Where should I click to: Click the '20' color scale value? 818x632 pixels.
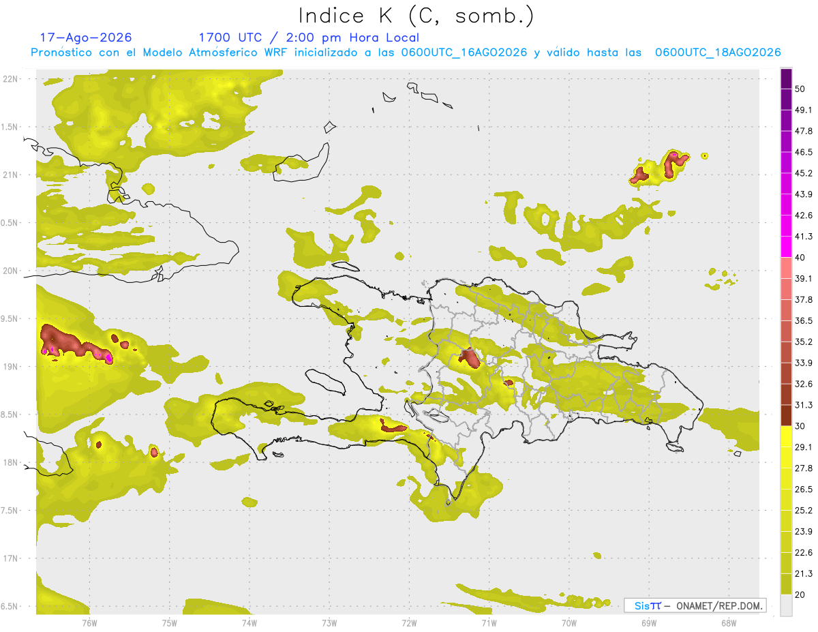(800, 595)
